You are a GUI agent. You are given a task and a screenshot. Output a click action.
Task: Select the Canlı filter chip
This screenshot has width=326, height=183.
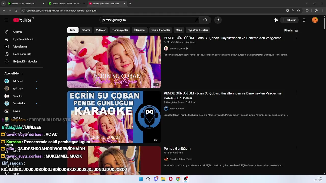179,30
